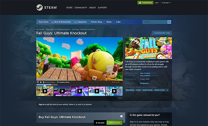Image resolution: width=208 pixels, height=126 pixels.
Task: Open the Points Shop tab
Action: 96,22
